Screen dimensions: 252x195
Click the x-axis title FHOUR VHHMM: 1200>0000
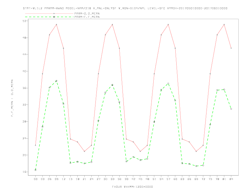132,187
